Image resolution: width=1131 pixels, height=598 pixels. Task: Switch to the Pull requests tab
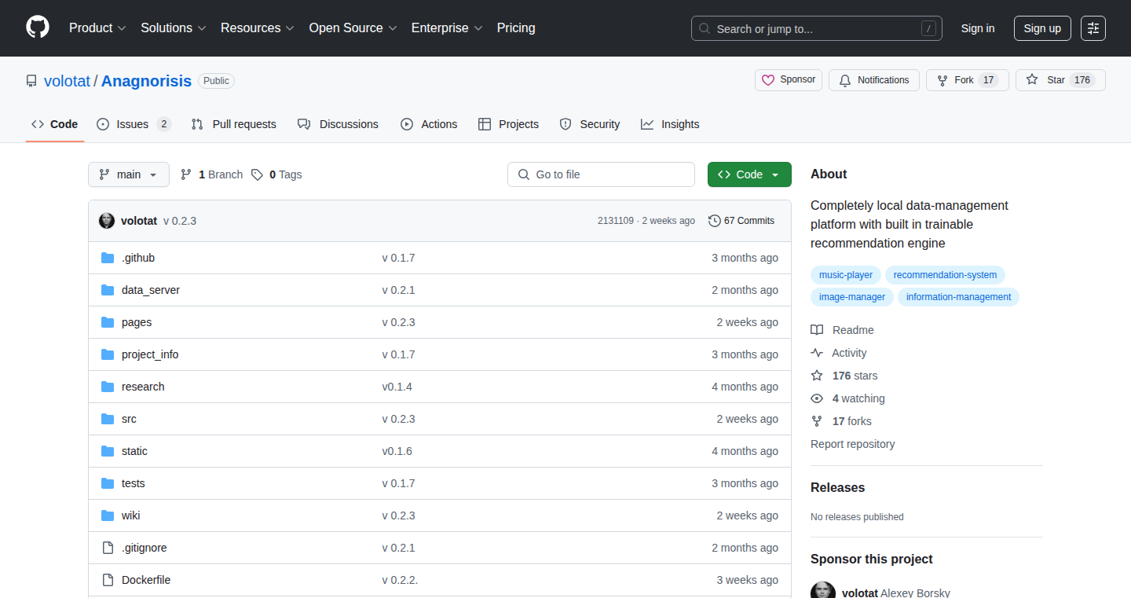[x=233, y=124]
